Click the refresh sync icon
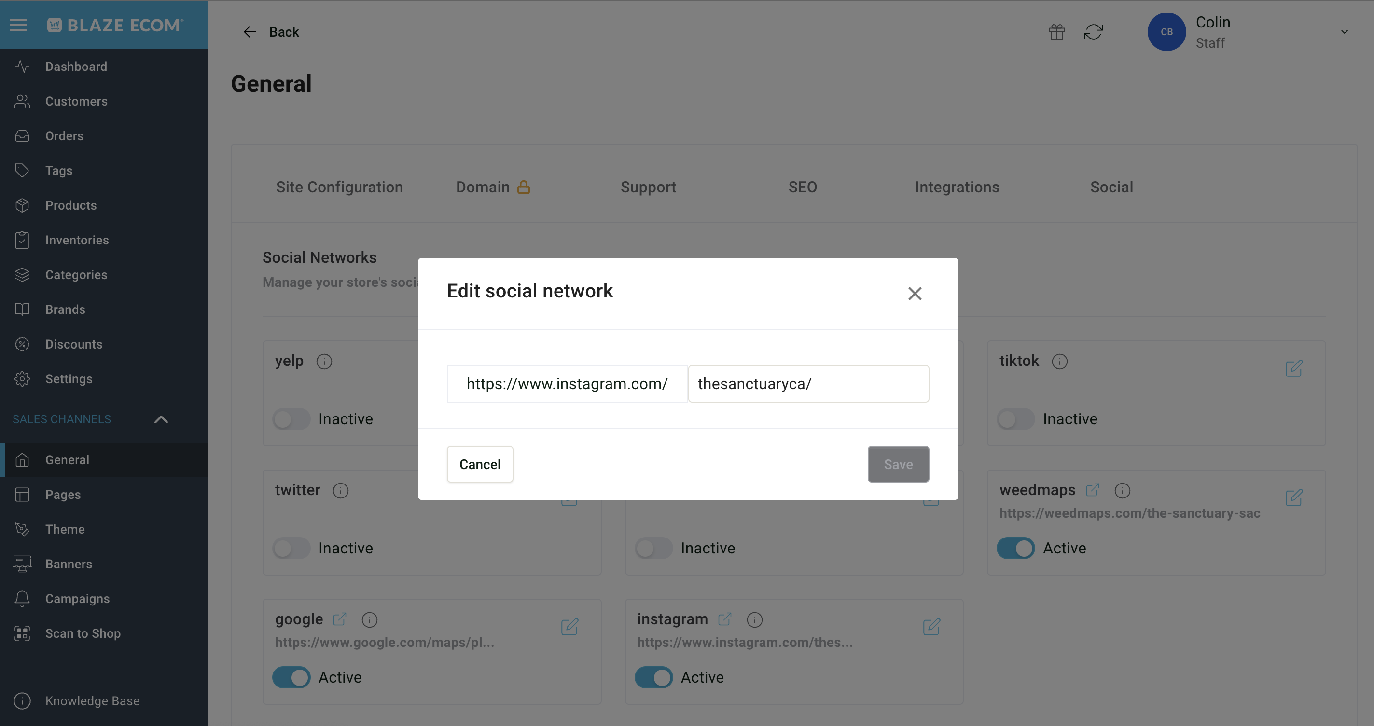 pos(1093,32)
